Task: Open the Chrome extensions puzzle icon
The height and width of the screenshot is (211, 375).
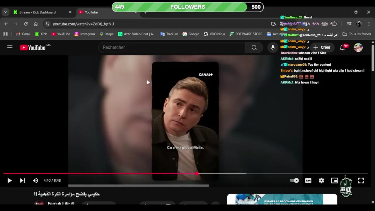Action: (335, 24)
